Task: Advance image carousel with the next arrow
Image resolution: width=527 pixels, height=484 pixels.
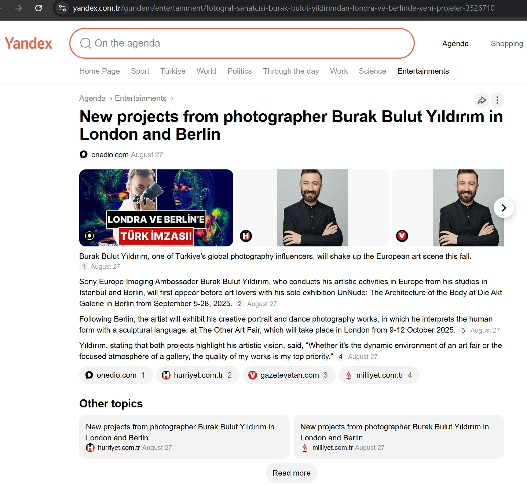Action: point(504,208)
